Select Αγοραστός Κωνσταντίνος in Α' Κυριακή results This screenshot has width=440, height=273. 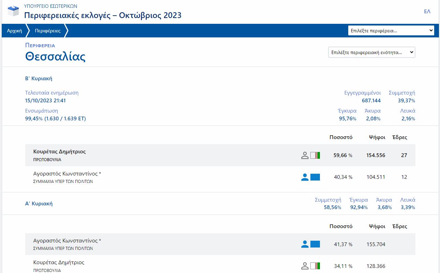[x=67, y=241]
